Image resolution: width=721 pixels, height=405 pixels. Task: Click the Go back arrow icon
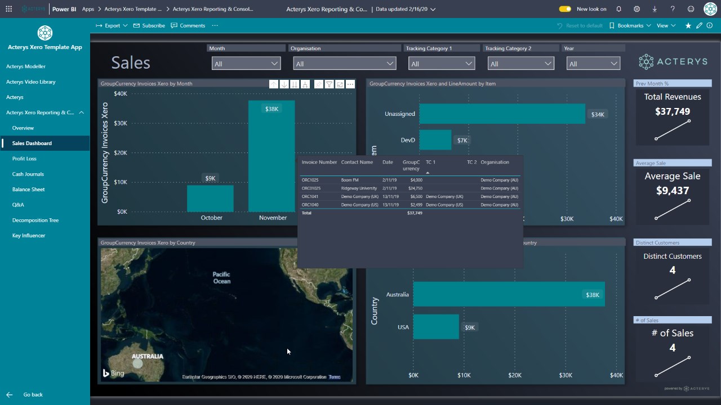[x=9, y=395]
